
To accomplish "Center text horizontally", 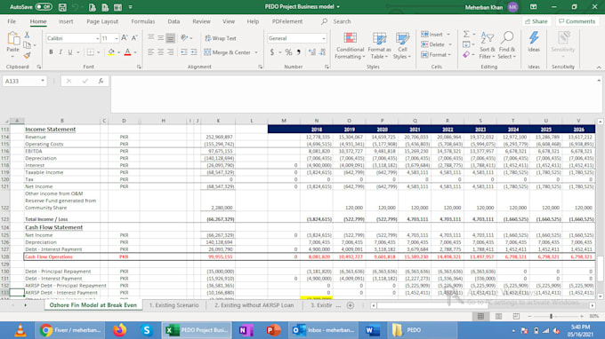I will click(160, 52).
